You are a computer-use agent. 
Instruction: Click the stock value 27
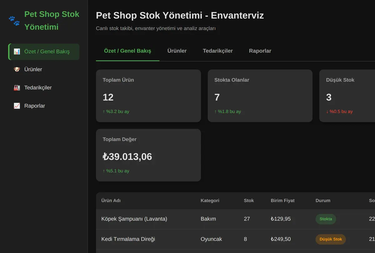click(247, 219)
